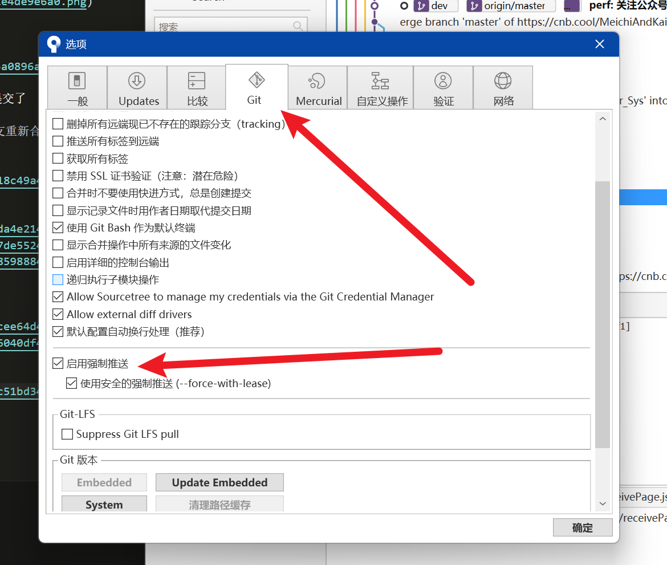Select the Git tab
The width and height of the screenshot is (667, 565).
click(257, 87)
